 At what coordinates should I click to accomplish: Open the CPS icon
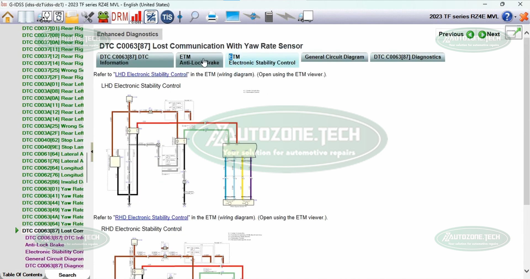(59, 17)
